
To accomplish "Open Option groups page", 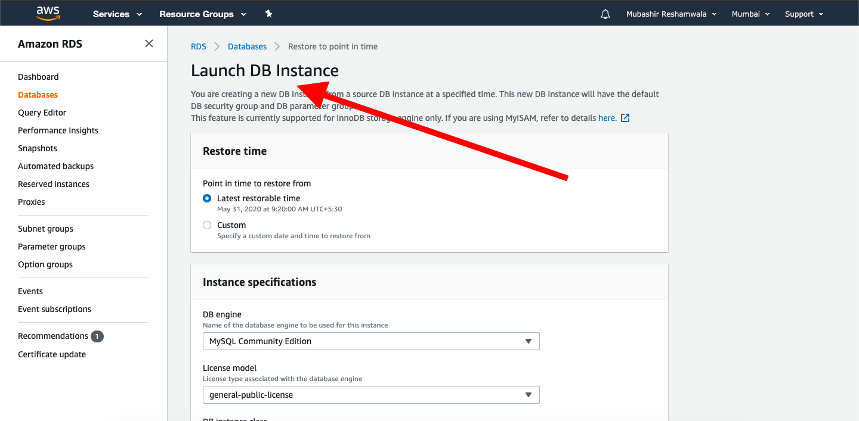I will 45,264.
